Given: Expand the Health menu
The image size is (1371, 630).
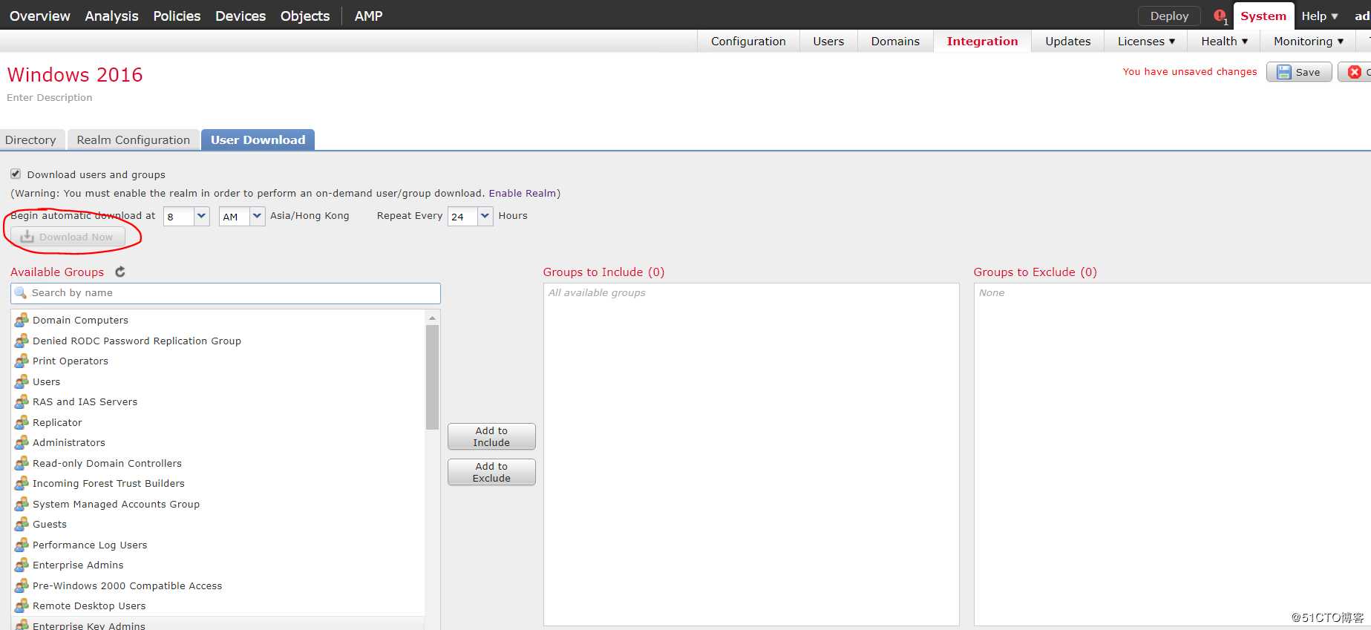Looking at the screenshot, I should click(x=1224, y=41).
